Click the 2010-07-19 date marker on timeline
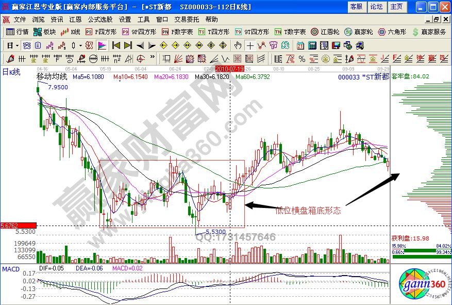Image resolution: width=452 pixels, height=305 pixels. click(x=229, y=68)
